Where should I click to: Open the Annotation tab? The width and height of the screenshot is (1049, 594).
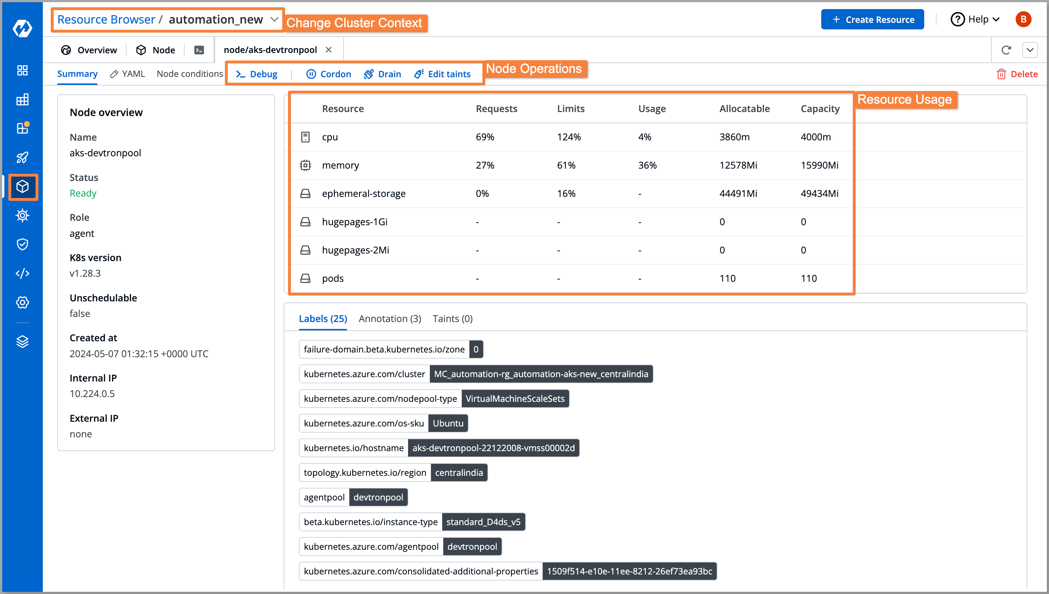(389, 319)
